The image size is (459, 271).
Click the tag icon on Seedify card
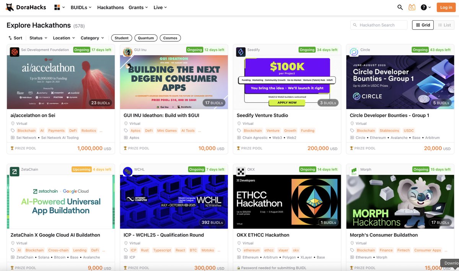239,131
